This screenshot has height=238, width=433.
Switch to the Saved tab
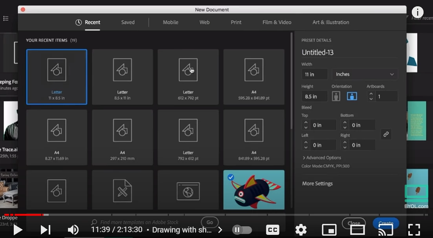128,22
